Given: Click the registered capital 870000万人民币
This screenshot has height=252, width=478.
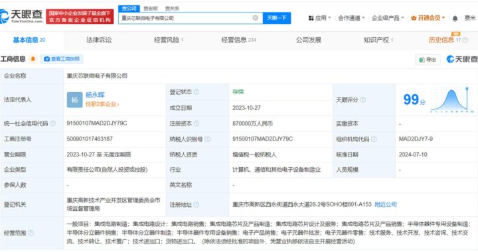Looking at the screenshot, I should click(x=252, y=123).
